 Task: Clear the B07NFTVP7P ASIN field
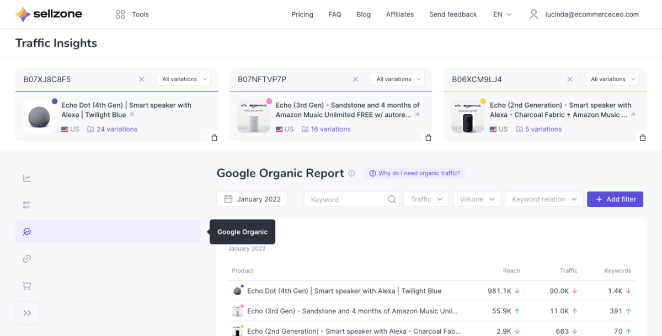coord(355,79)
